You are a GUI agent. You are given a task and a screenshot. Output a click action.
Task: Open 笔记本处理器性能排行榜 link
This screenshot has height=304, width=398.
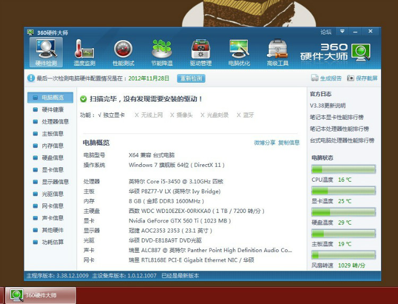[x=340, y=129]
